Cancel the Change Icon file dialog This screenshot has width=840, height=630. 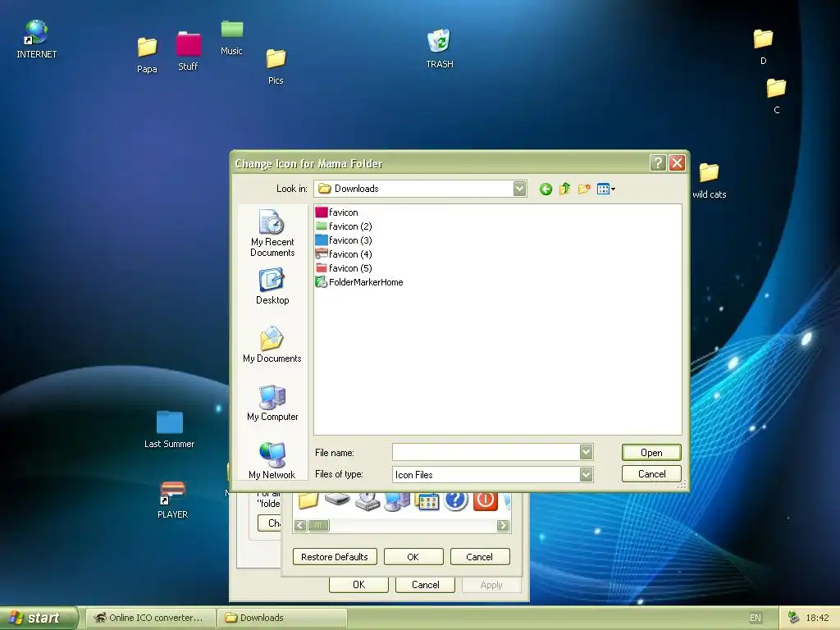(x=651, y=474)
